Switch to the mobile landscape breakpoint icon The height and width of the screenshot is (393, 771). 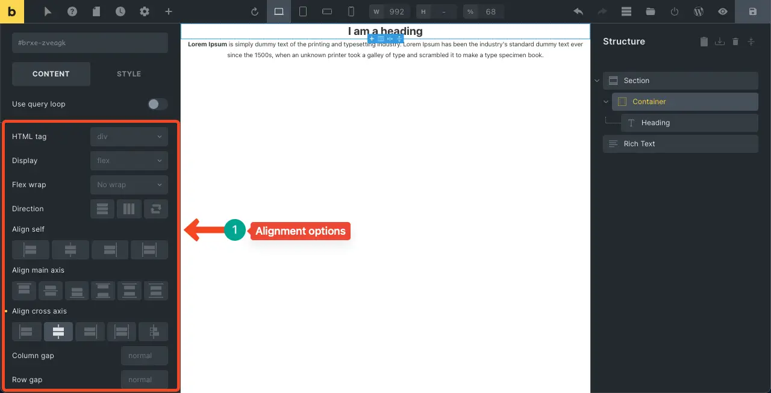[327, 11]
